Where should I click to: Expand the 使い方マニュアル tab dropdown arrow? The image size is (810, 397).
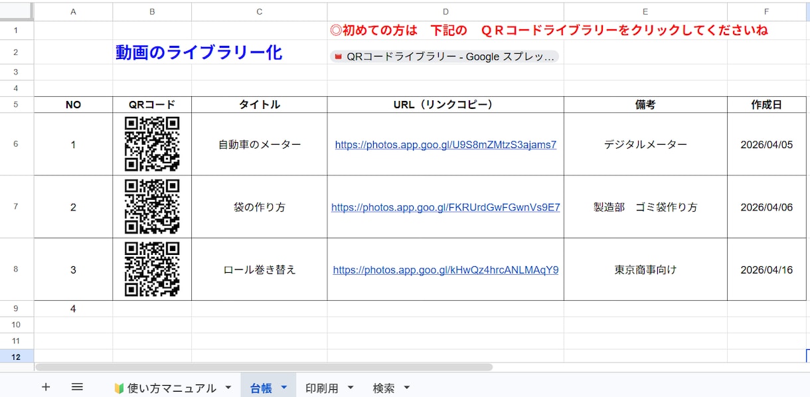(228, 387)
